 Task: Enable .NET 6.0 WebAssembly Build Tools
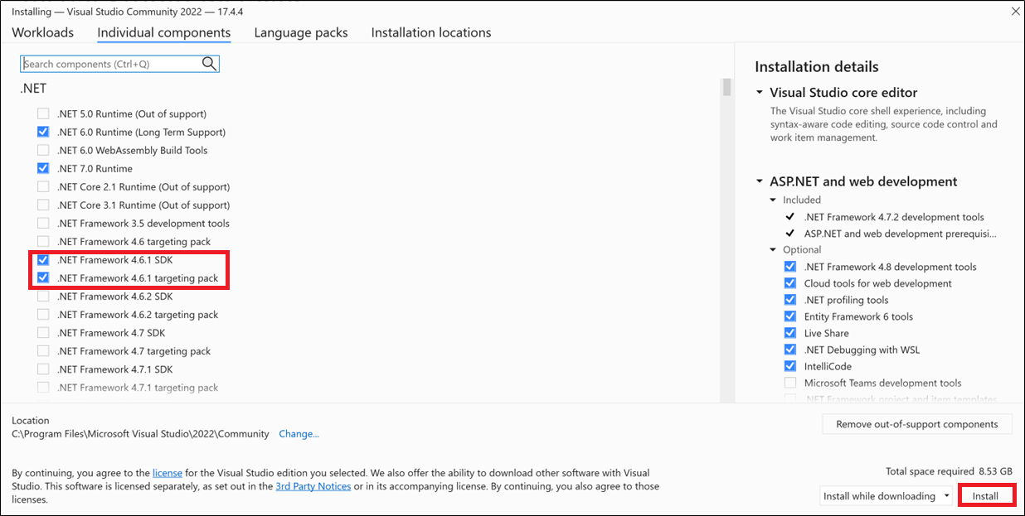coord(43,150)
